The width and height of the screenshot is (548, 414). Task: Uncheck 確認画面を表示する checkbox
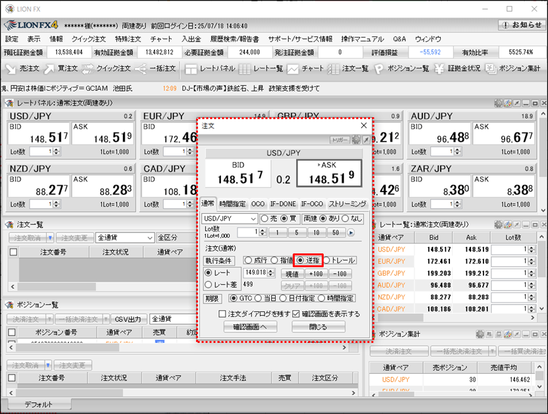[x=296, y=314]
